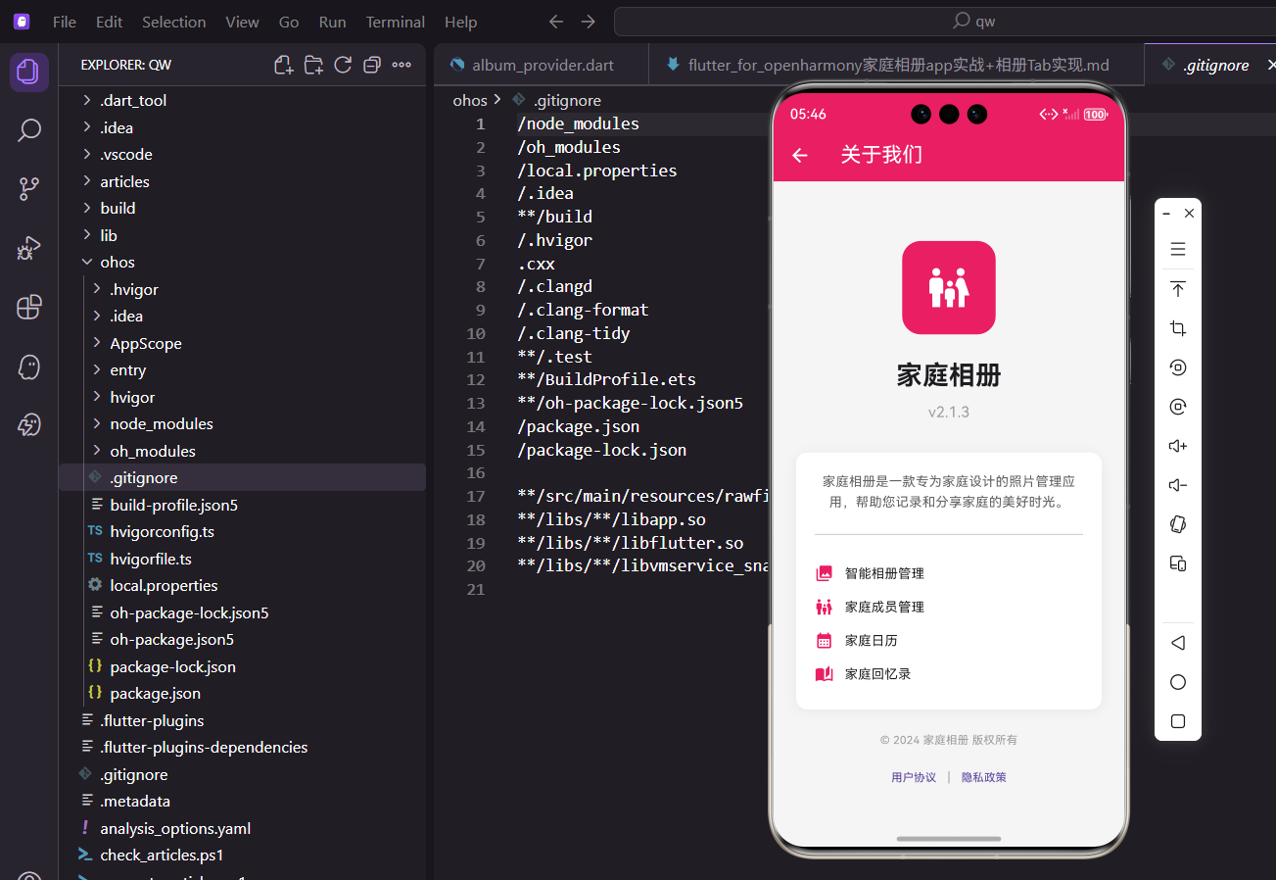
Task: Go back with the navigation arrow
Action: pyautogui.click(x=556, y=22)
